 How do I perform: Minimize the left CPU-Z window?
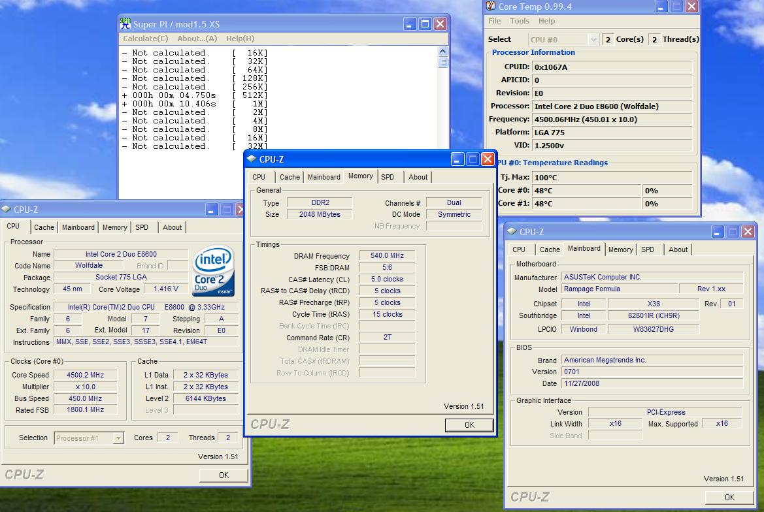click(212, 209)
